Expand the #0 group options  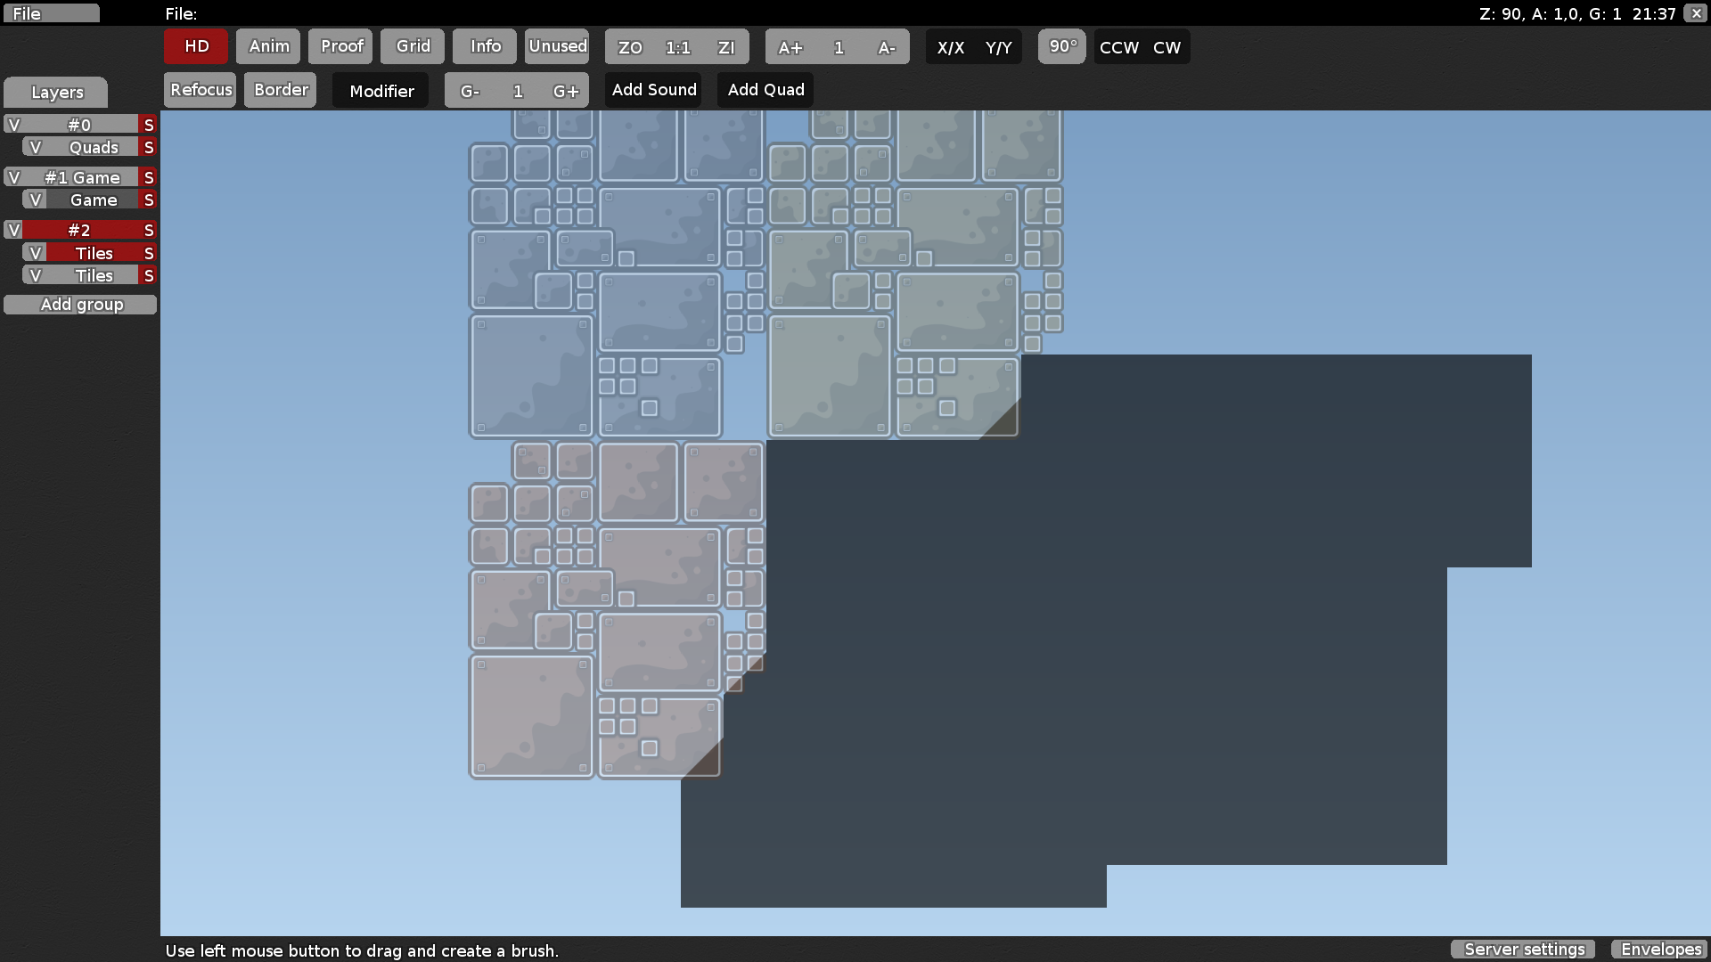(79, 125)
